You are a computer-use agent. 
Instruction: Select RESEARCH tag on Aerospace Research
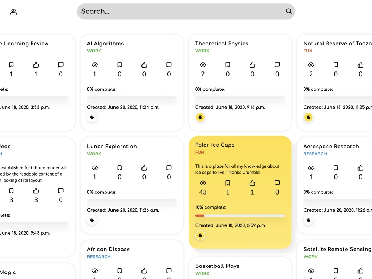click(315, 154)
